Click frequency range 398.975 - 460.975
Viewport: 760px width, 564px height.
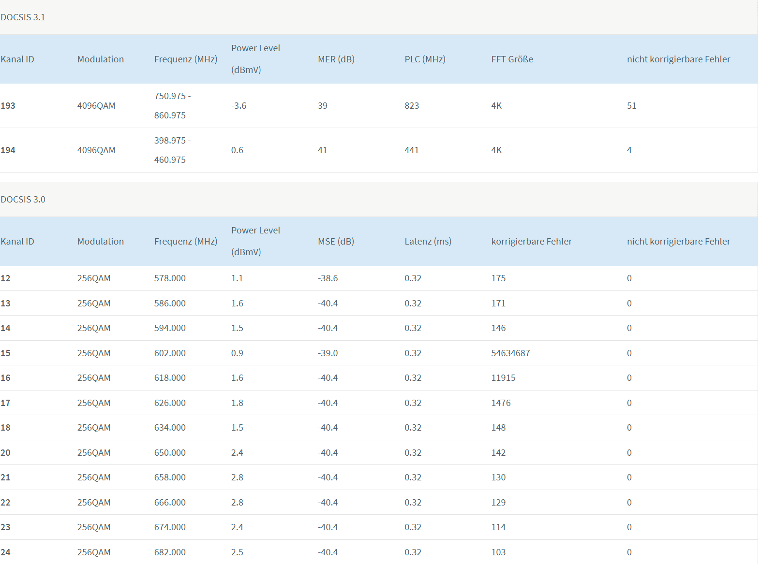coord(173,150)
